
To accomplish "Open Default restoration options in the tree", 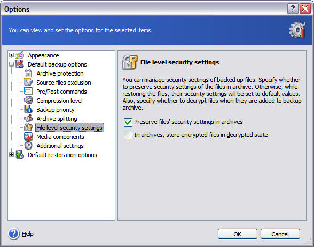I will pyautogui.click(x=62, y=155).
